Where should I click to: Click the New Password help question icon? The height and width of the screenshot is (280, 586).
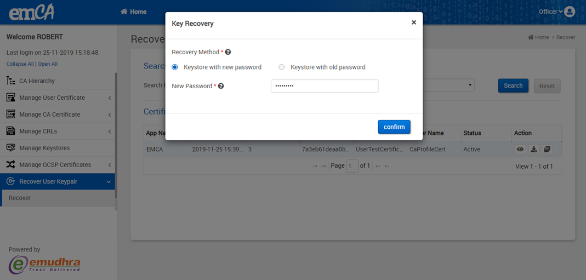pos(221,86)
